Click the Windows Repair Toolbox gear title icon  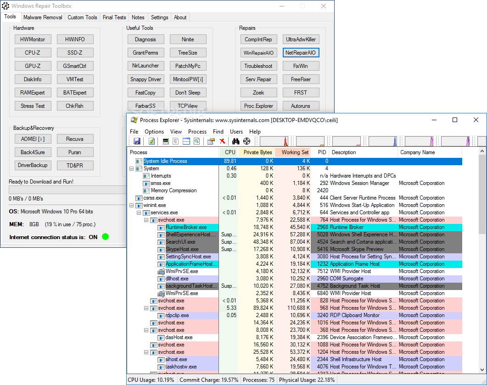(6, 6)
